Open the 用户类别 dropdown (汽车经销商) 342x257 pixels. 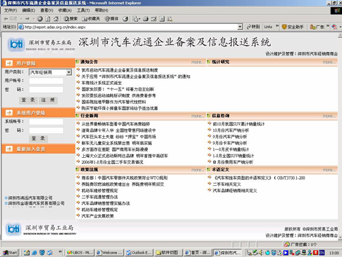(50, 72)
